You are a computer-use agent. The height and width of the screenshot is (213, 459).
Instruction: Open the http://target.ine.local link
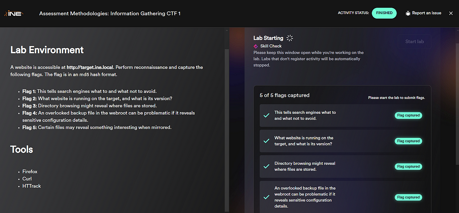90,67
